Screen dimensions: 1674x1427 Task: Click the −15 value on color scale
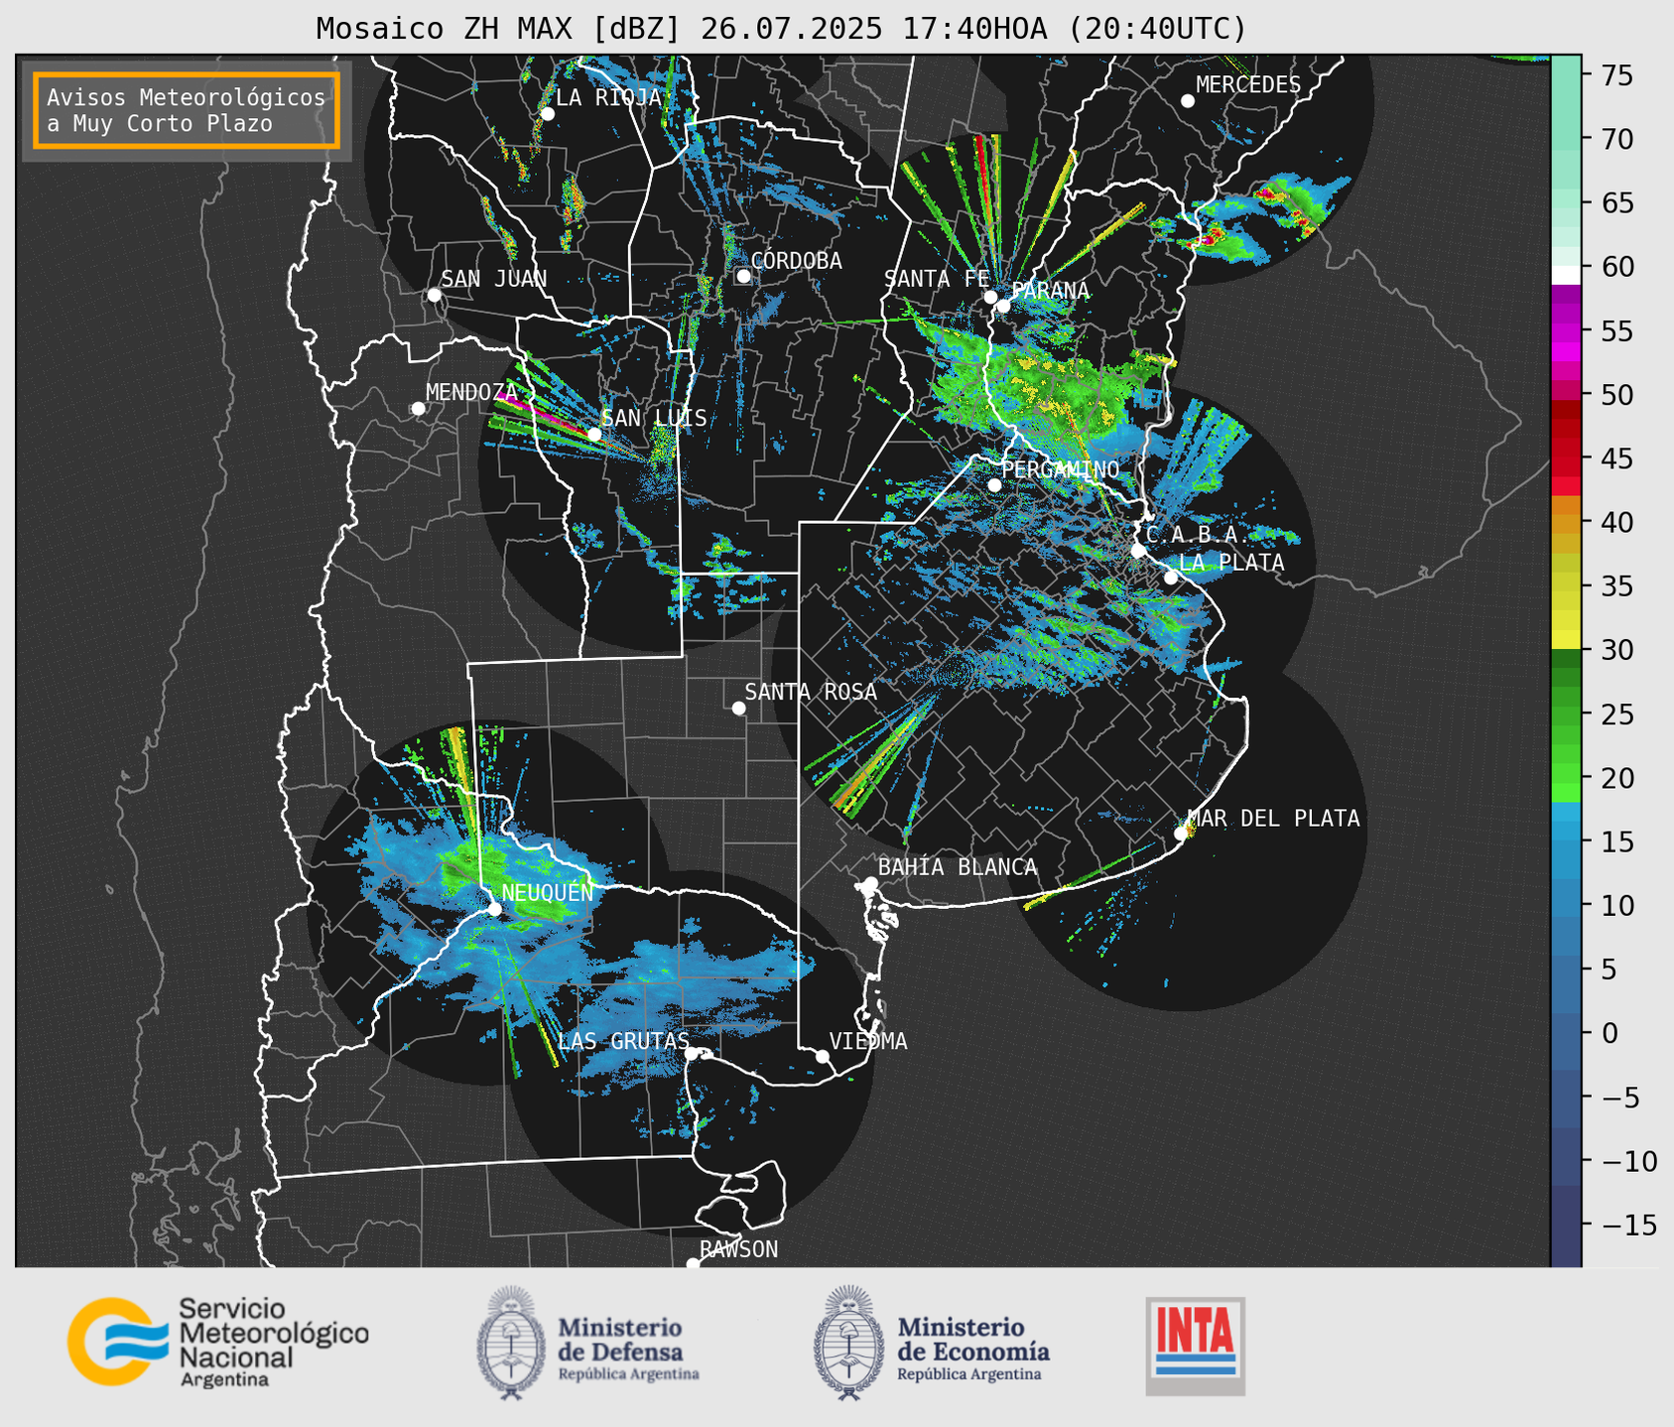click(1628, 1226)
